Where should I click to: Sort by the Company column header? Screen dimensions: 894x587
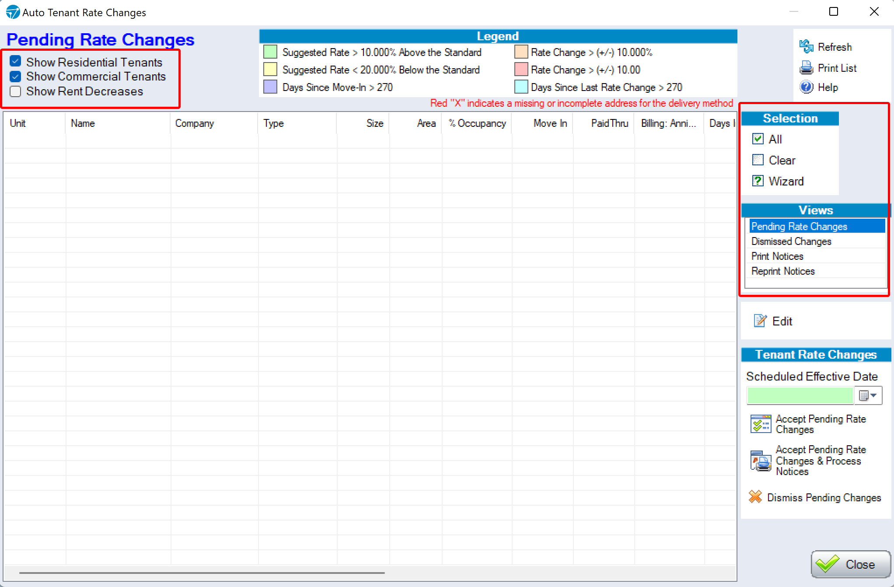[x=214, y=123]
